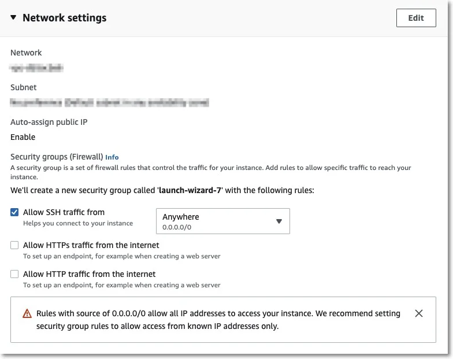Click the Edit button
The height and width of the screenshot is (359, 453).
coord(416,18)
